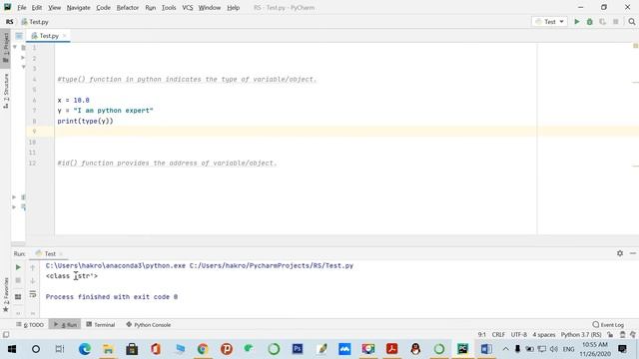Screen dimensions: 639x359
Task: Open the Windows Start menu
Action: [x=12, y=349]
